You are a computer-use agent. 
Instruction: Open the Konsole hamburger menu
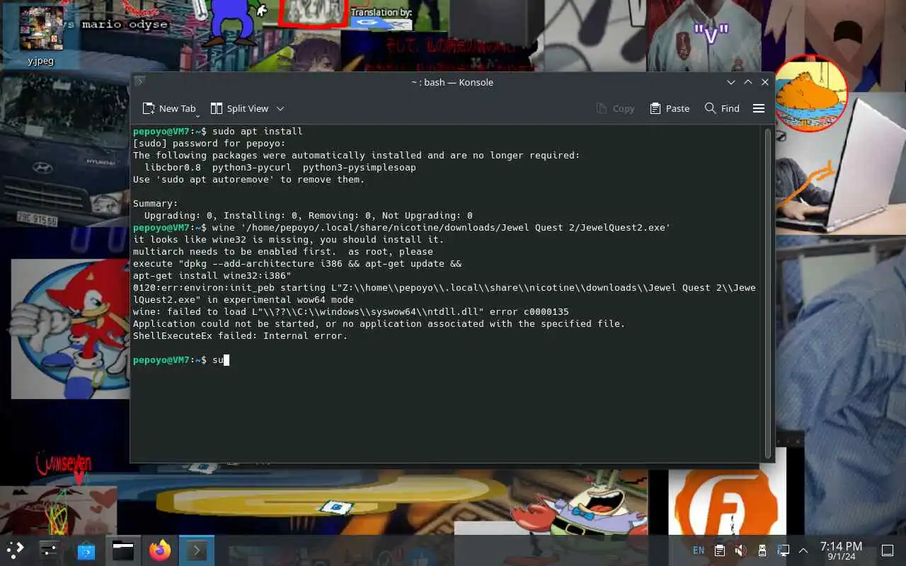pyautogui.click(x=759, y=108)
